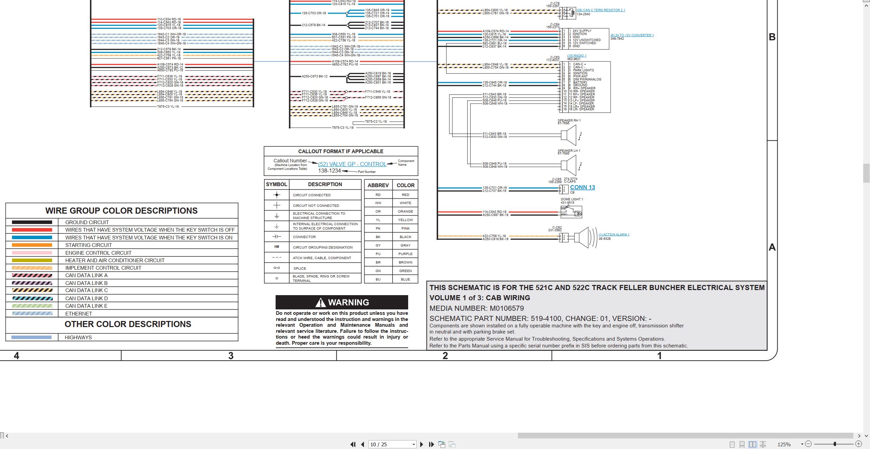Click the SCHEMATIC PART NUMBER 519-4100 line
870x449 pixels.
540,319
